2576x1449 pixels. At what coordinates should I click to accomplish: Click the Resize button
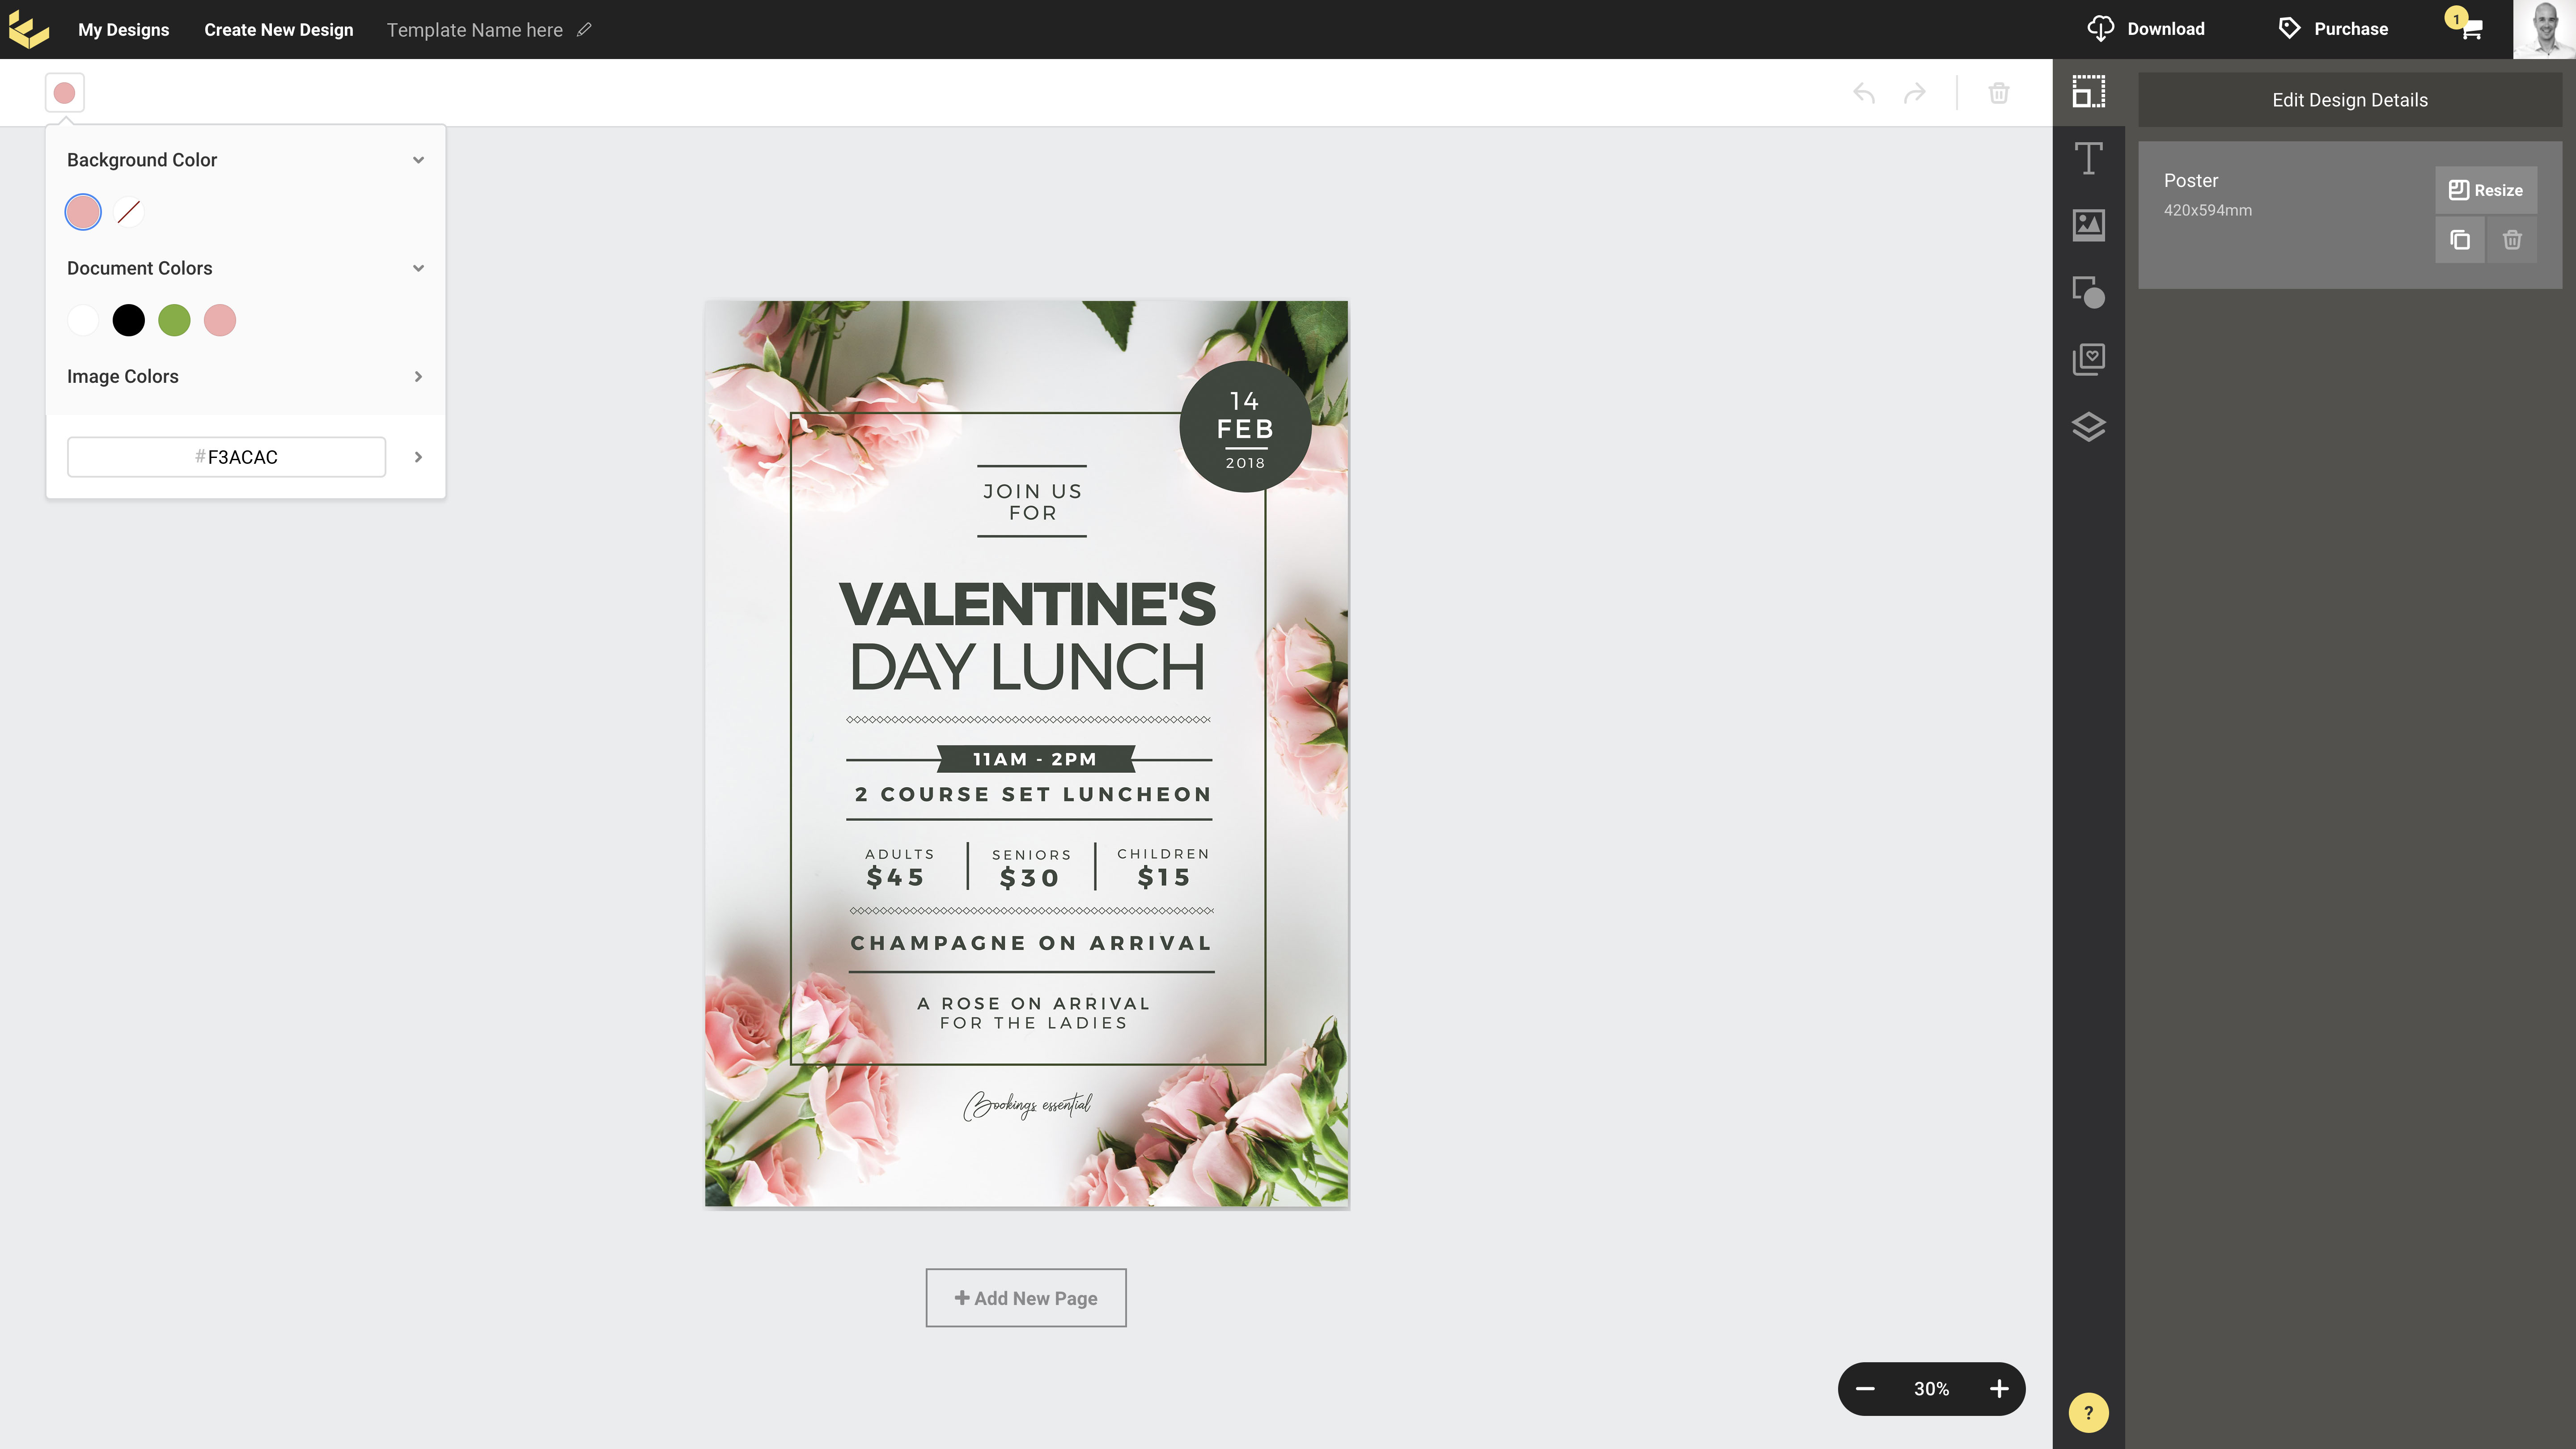tap(2485, 190)
